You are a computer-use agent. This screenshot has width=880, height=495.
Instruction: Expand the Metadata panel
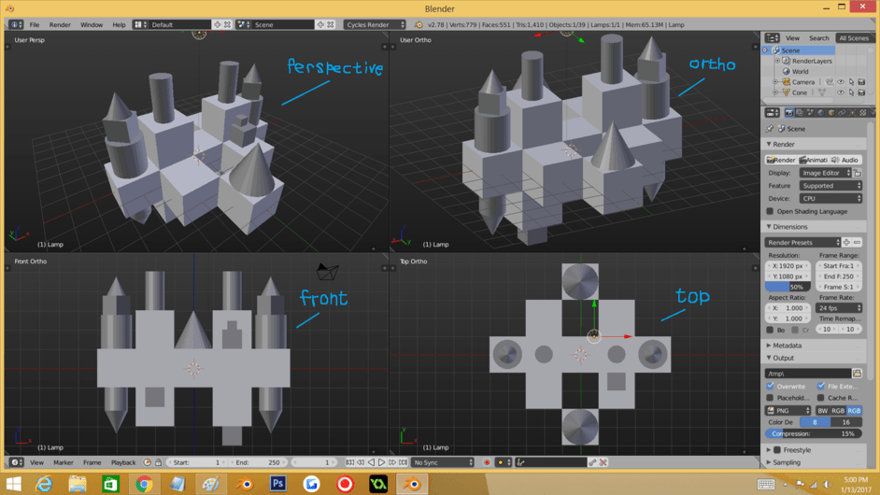pos(787,346)
